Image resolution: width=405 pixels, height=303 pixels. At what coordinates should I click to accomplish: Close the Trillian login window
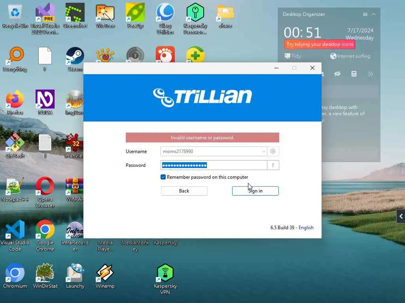[x=312, y=68]
